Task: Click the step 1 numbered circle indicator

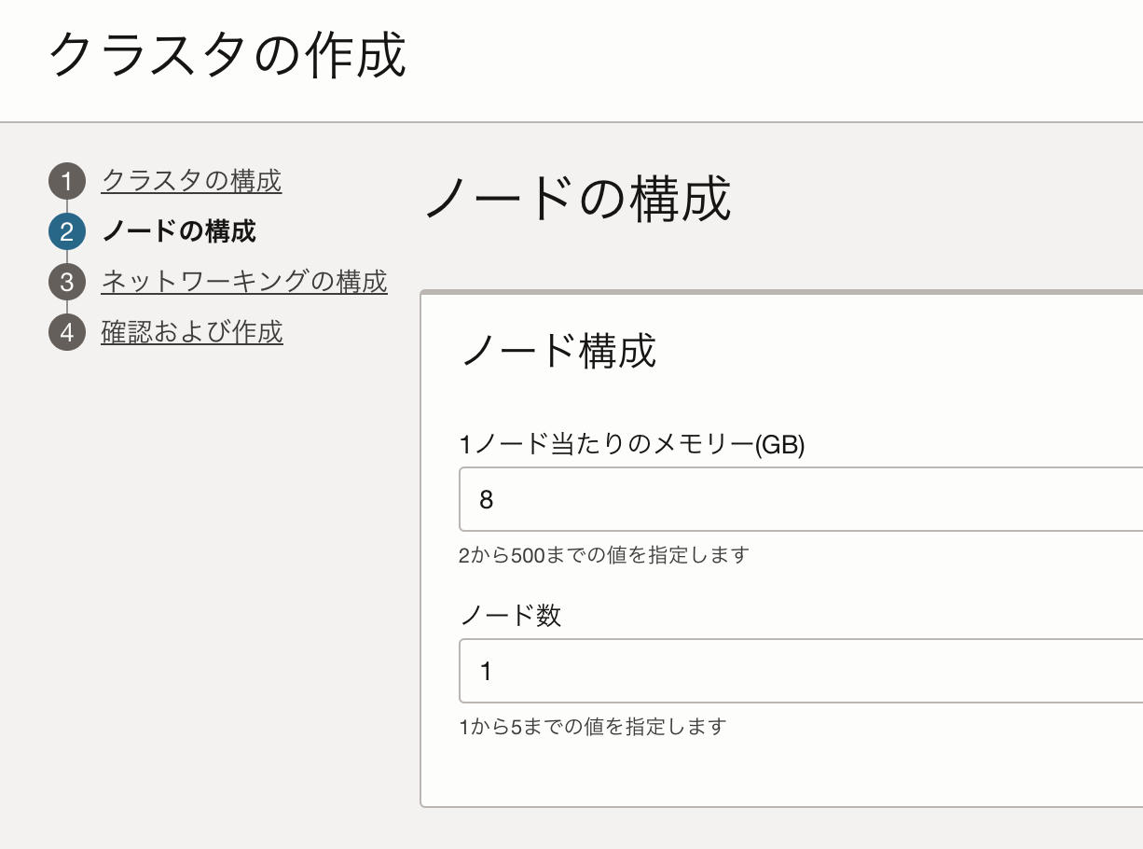Action: pos(66,181)
